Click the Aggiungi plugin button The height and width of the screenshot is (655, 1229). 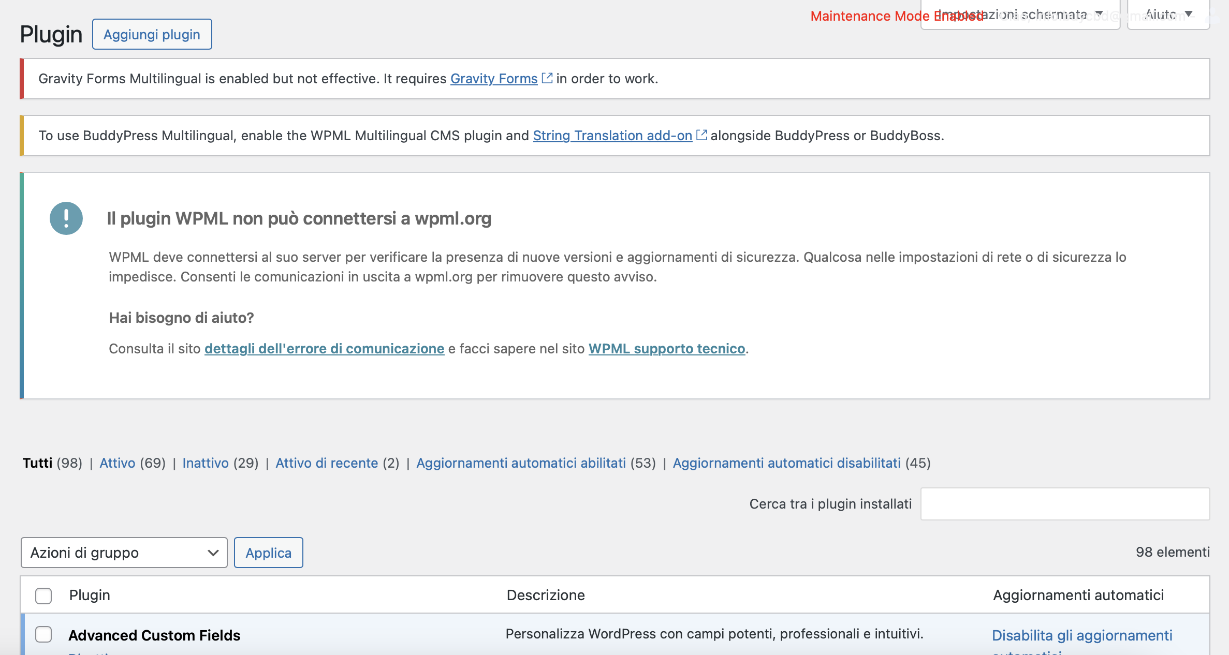tap(152, 34)
